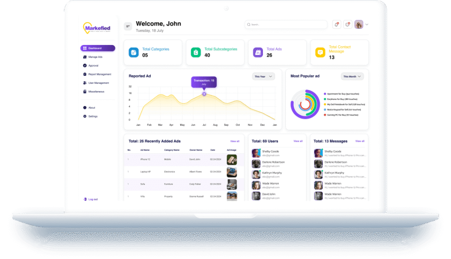Click the Total Categories blue document icon
This screenshot has width=451, height=259.
coord(133,52)
